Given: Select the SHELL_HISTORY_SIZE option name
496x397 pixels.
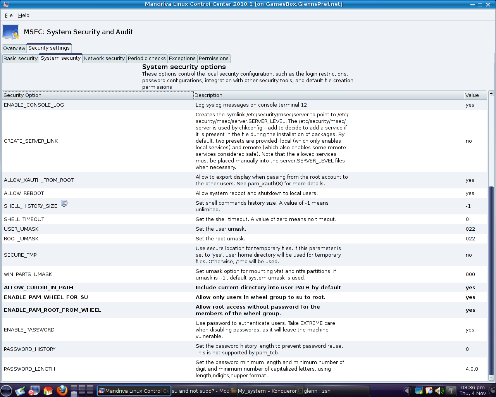Looking at the screenshot, I should (x=31, y=206).
